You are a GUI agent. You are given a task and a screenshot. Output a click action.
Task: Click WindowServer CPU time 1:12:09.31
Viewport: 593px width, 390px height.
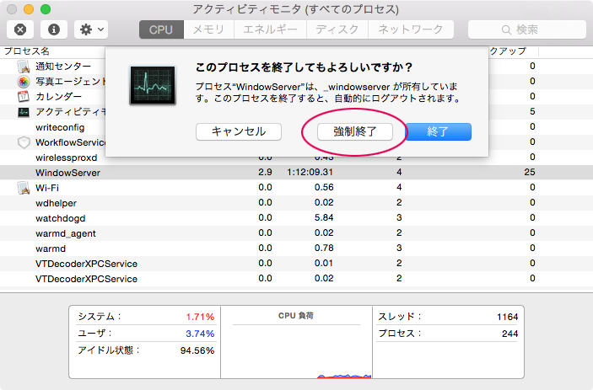[310, 172]
